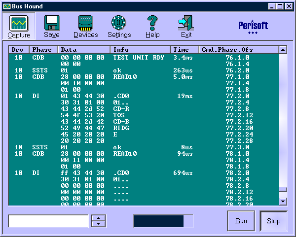Click offset 78.2.16
Viewport: 296px width, 237px height.
(239, 199)
